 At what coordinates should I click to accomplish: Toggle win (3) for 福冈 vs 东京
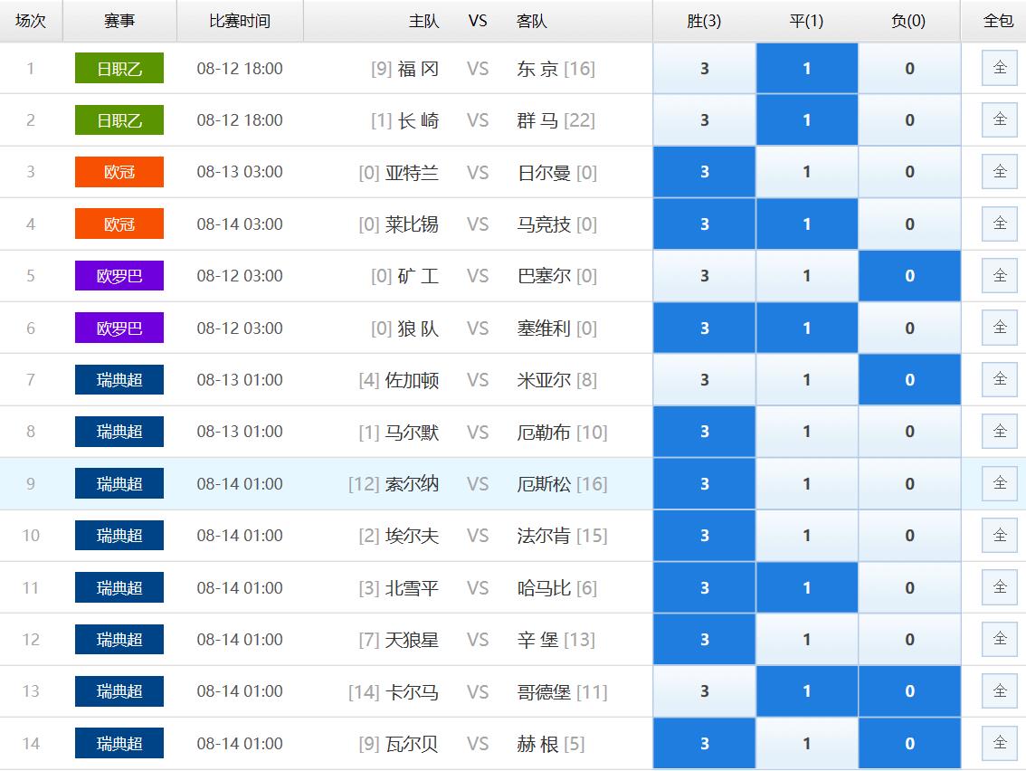point(704,68)
